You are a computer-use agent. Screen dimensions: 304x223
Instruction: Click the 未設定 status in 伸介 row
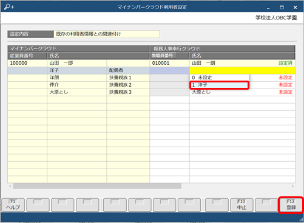pyautogui.click(x=285, y=85)
